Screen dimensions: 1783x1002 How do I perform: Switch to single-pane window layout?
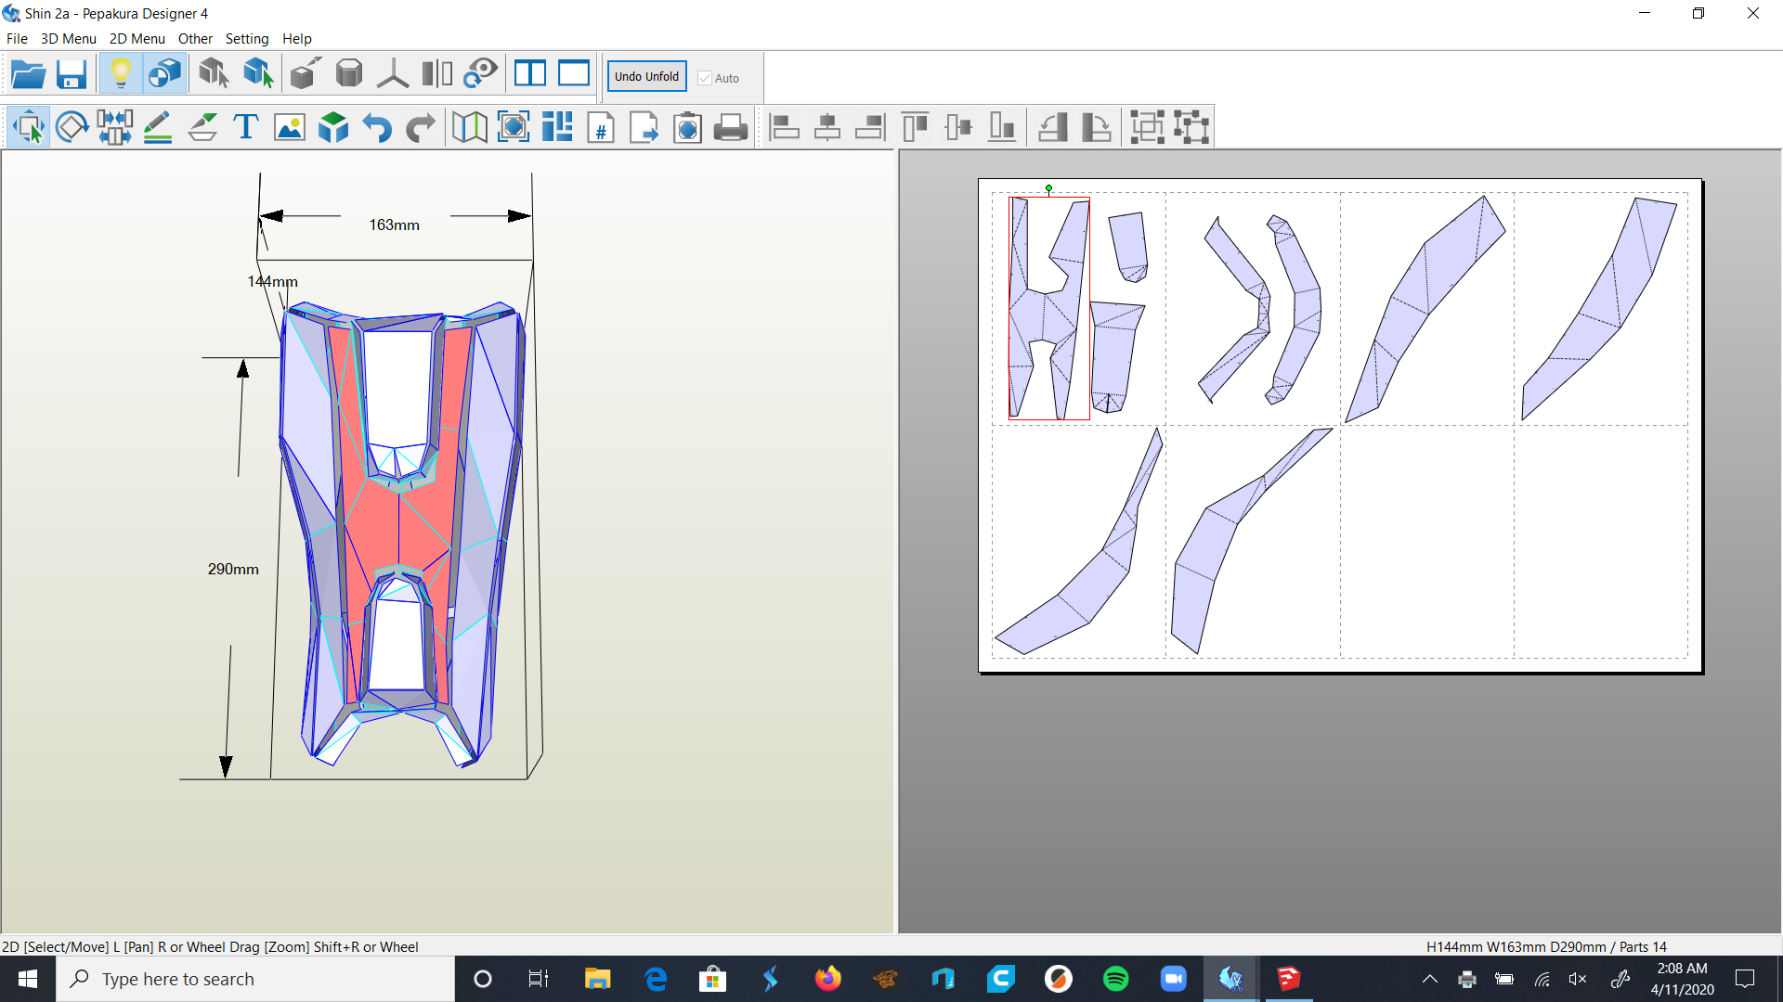click(574, 74)
